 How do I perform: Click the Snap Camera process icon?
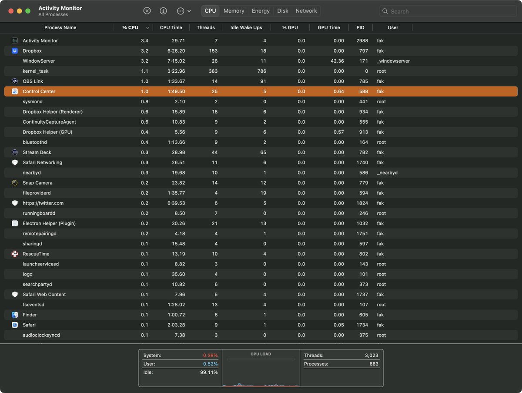point(15,183)
